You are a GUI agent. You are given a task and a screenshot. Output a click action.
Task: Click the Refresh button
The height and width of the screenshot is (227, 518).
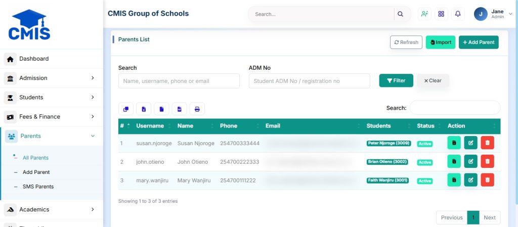coord(406,42)
